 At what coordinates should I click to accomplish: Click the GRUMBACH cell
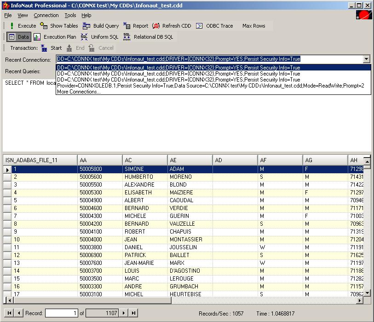tap(190, 287)
